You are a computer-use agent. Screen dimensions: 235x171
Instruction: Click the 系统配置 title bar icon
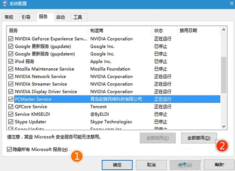pyautogui.click(x=5, y=3)
